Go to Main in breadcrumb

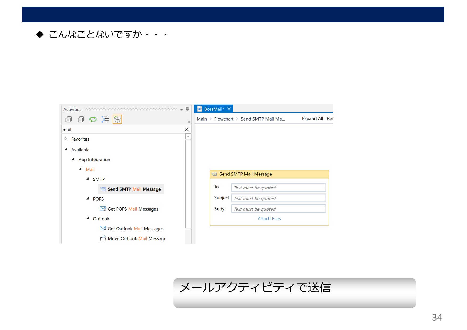click(x=202, y=119)
